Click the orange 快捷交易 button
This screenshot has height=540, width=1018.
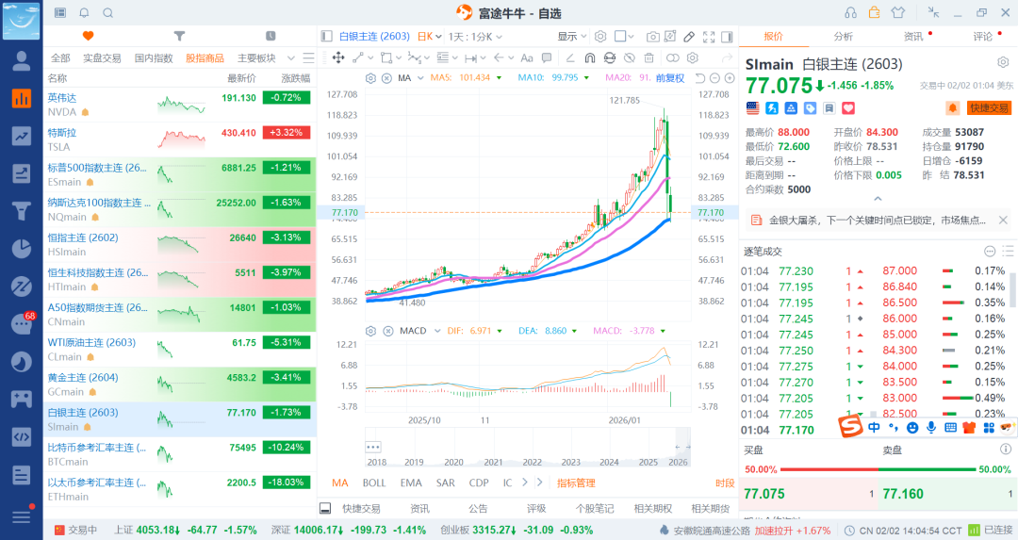[989, 107]
